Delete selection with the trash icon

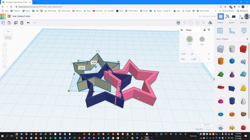point(22,23)
